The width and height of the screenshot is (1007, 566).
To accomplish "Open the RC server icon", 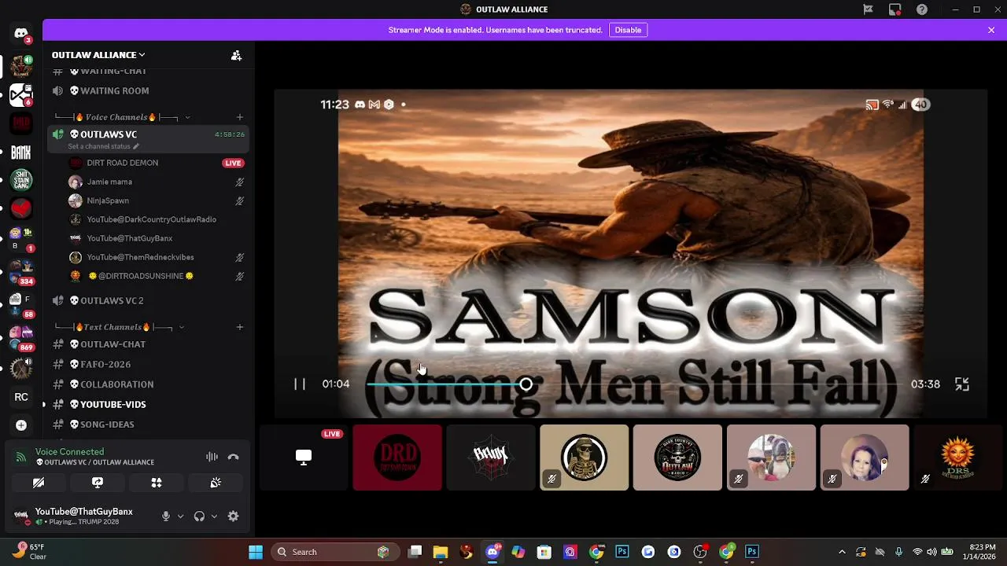I will [x=21, y=397].
